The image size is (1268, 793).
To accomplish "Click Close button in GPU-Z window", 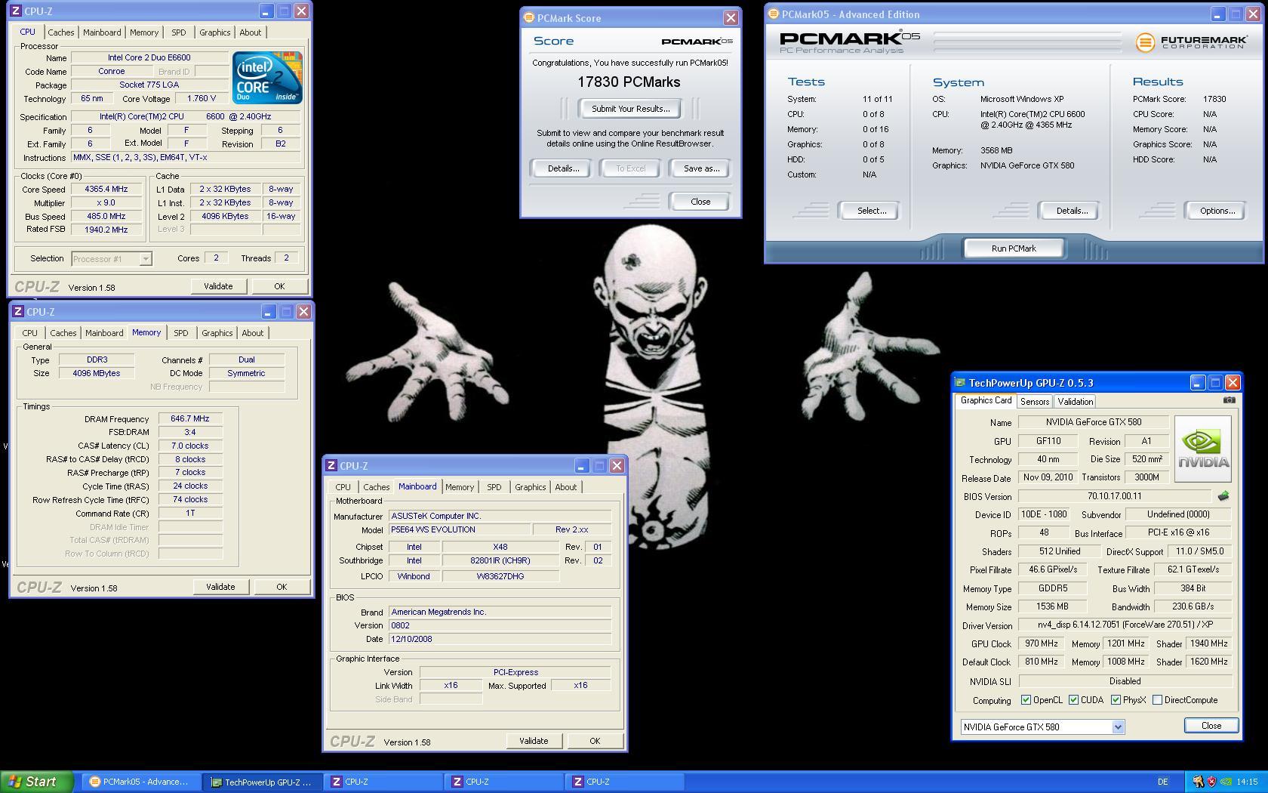I will pyautogui.click(x=1211, y=726).
